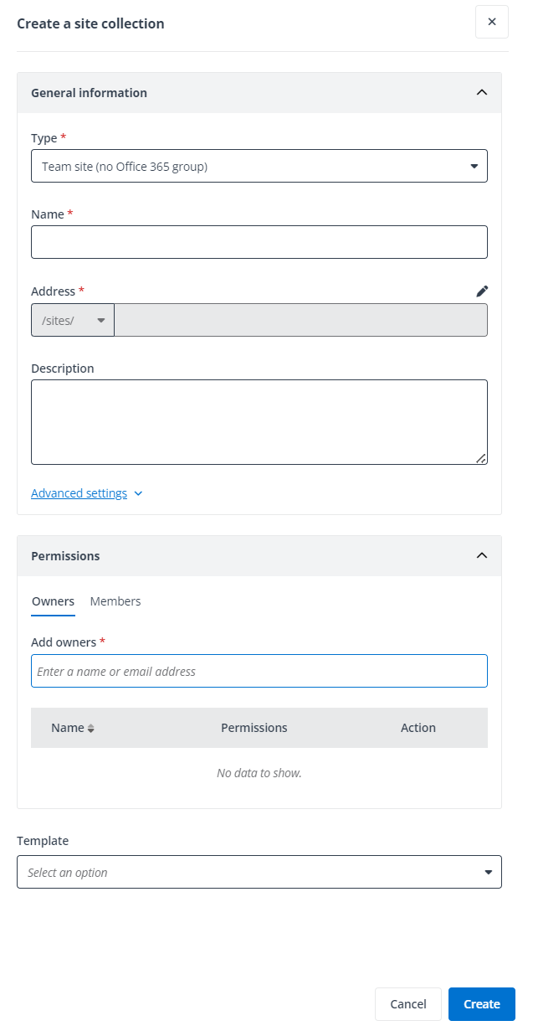Switch to the Members tab
This screenshot has width=533, height=1031.
pos(115,601)
